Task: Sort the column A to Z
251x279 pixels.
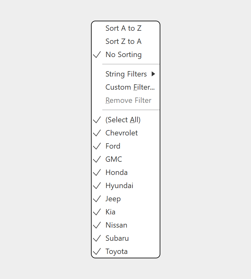Action: pyautogui.click(x=125, y=28)
